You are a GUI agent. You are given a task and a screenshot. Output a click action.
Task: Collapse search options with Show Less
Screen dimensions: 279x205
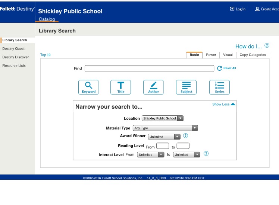[x=223, y=105]
